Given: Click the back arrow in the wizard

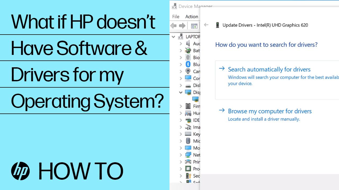Looking at the screenshot, I should tap(206, 25).
